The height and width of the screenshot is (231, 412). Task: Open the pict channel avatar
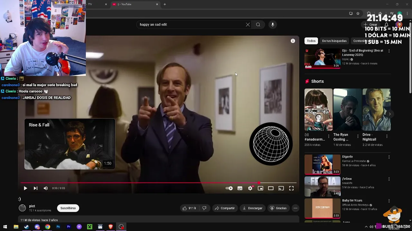(22, 208)
